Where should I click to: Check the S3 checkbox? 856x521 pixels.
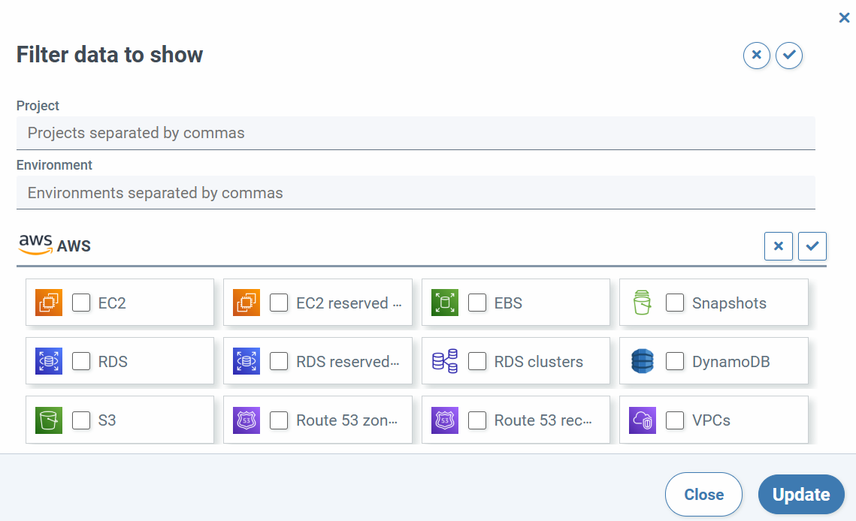tap(81, 420)
